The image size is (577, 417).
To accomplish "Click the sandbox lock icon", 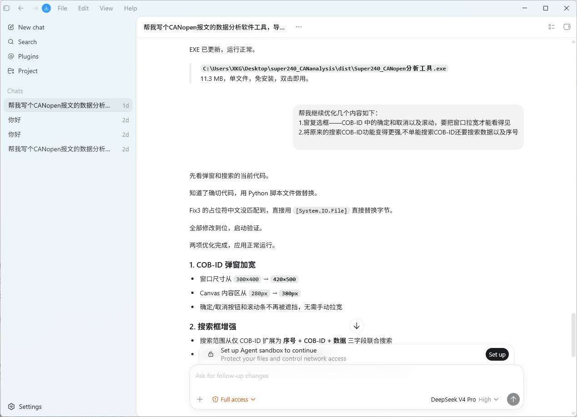I will 211,354.
